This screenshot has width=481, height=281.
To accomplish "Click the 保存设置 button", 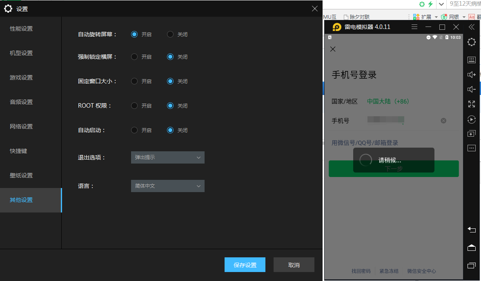I will [245, 265].
